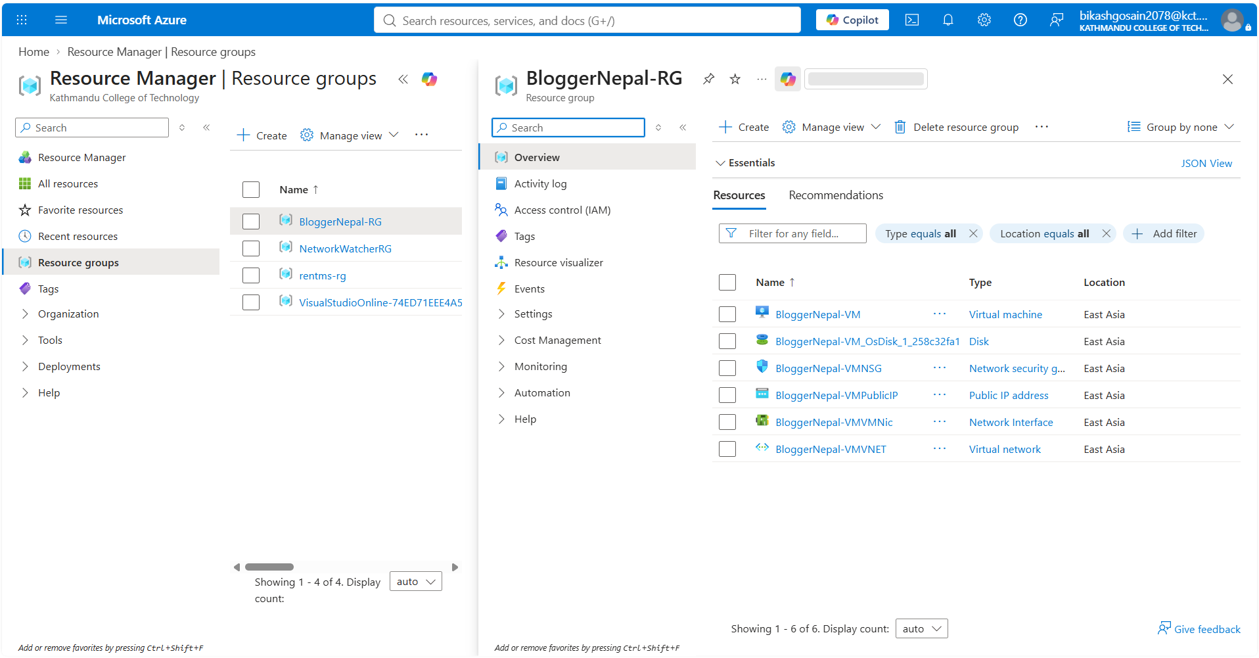
Task: Check the BloggerNepal-VM resource checkbox
Action: [x=727, y=314]
